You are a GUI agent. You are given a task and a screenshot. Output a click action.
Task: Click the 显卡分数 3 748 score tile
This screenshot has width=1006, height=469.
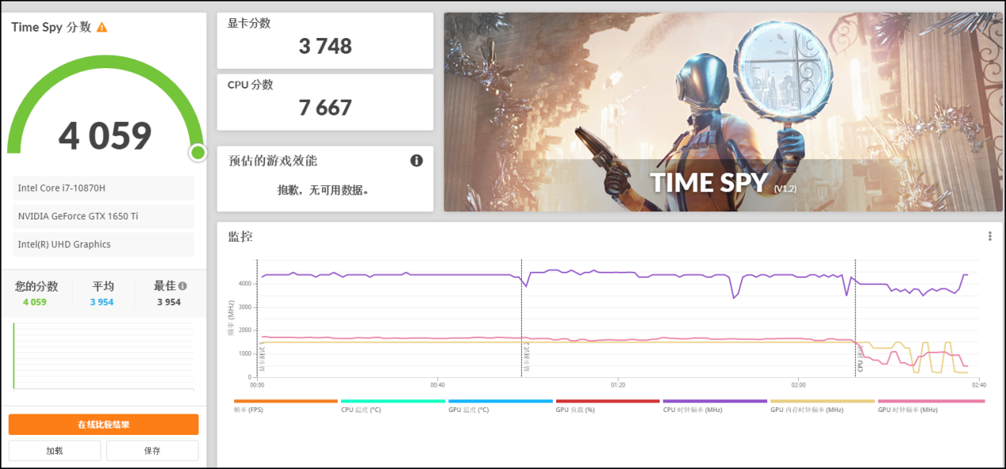[325, 40]
